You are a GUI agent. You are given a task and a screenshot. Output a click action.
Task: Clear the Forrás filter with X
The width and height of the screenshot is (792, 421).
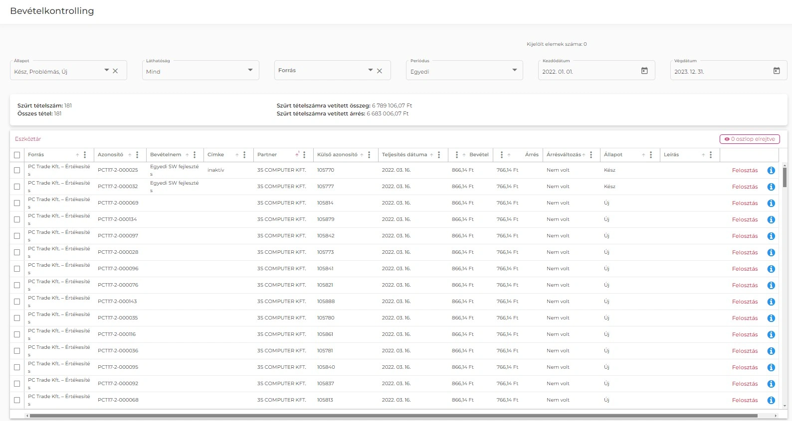tap(380, 71)
